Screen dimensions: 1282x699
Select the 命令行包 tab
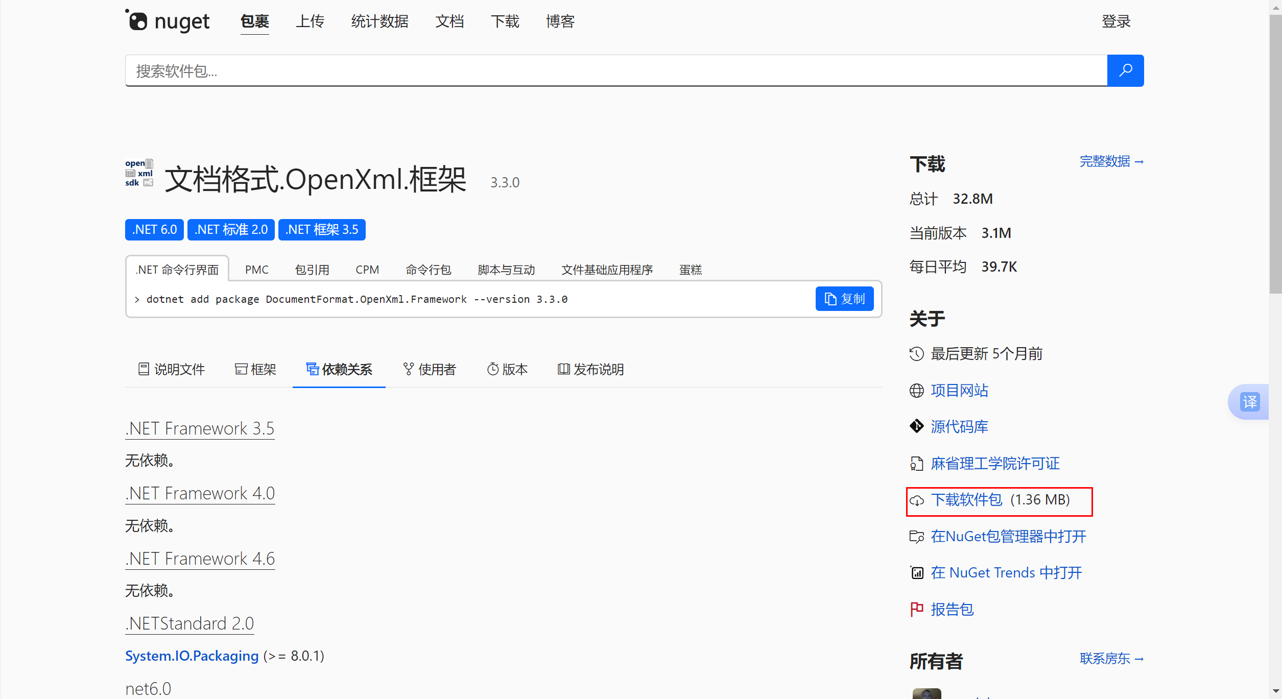tap(429, 269)
